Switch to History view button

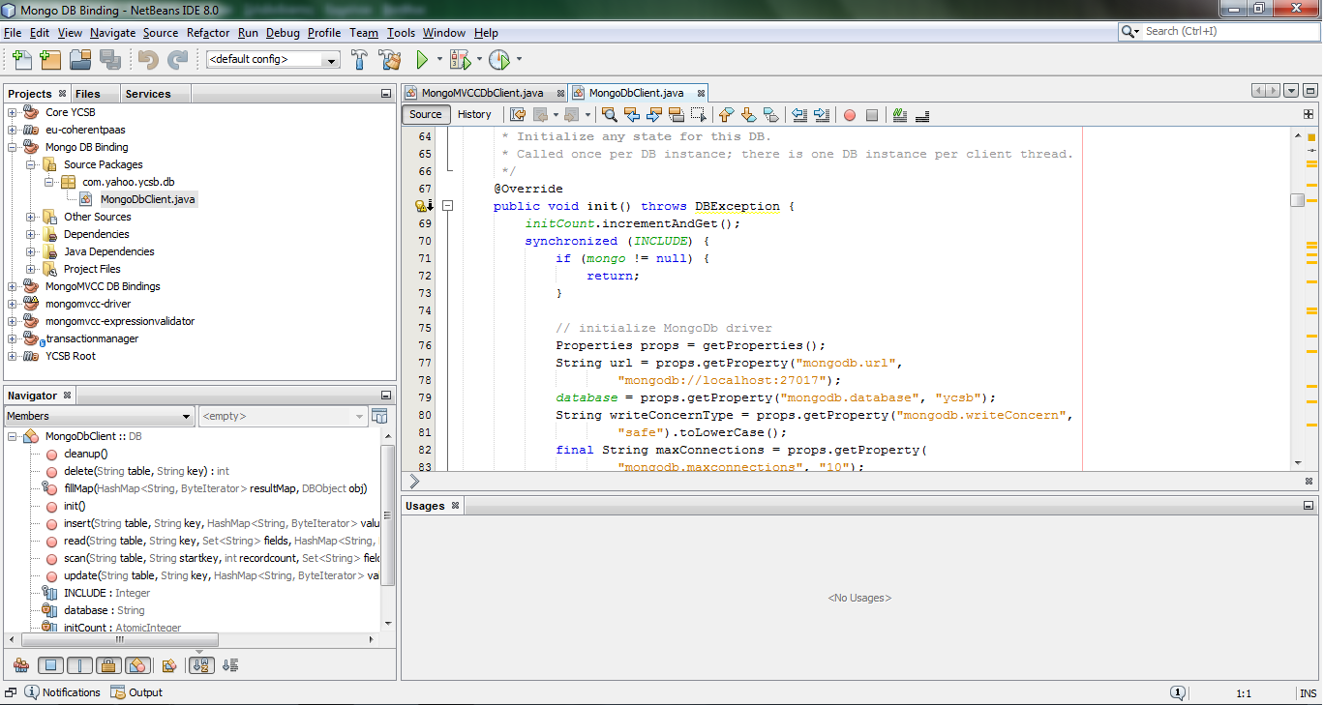click(474, 114)
